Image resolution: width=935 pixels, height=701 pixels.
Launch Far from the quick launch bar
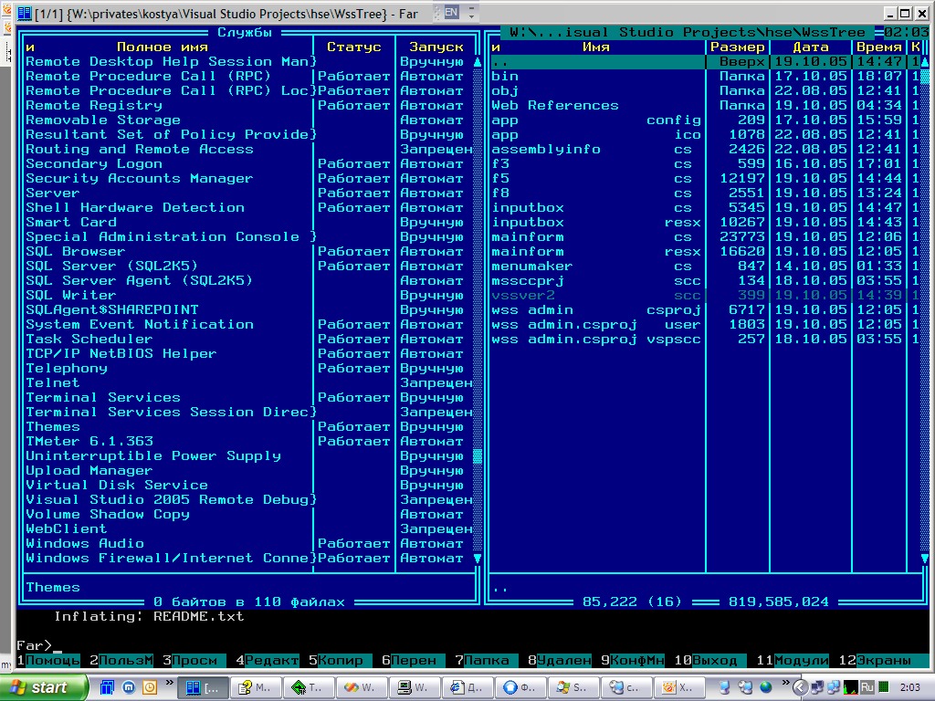(107, 687)
